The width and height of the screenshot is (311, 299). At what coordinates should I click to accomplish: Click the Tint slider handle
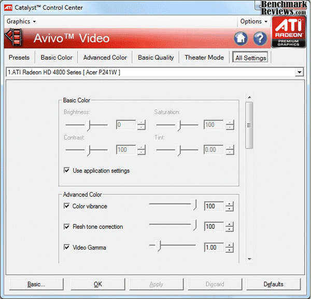coord(178,151)
